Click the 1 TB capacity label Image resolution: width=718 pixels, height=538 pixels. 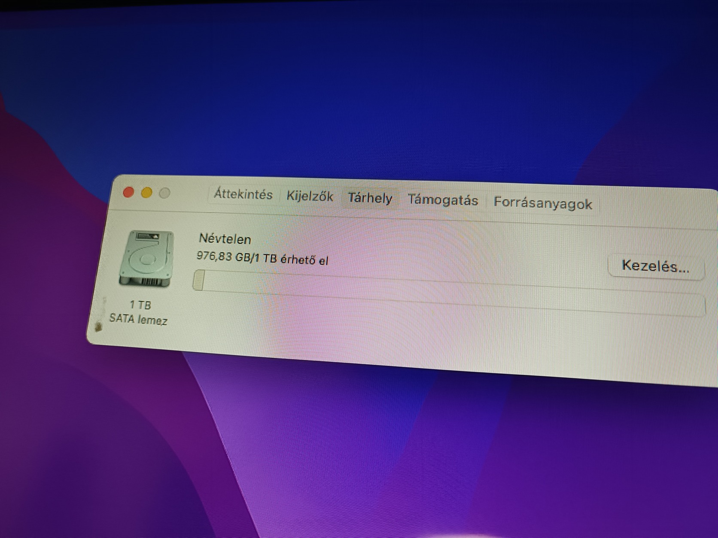[140, 305]
